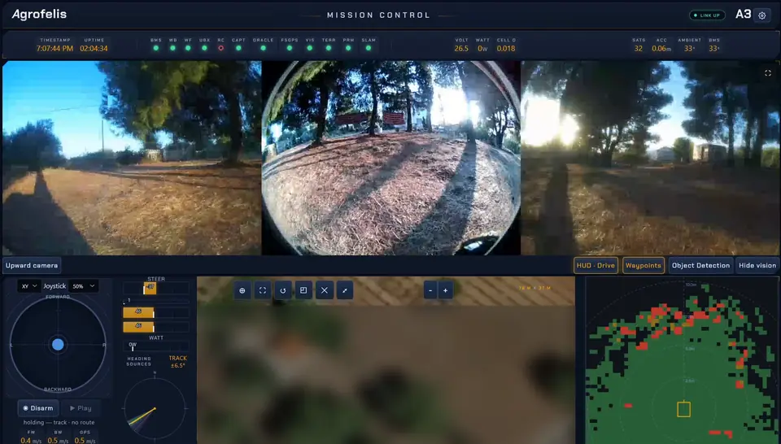Click the HEADING SOURCES label

coord(139,361)
